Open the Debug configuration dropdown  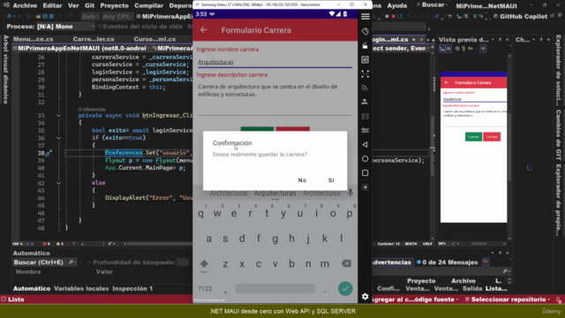point(89,17)
